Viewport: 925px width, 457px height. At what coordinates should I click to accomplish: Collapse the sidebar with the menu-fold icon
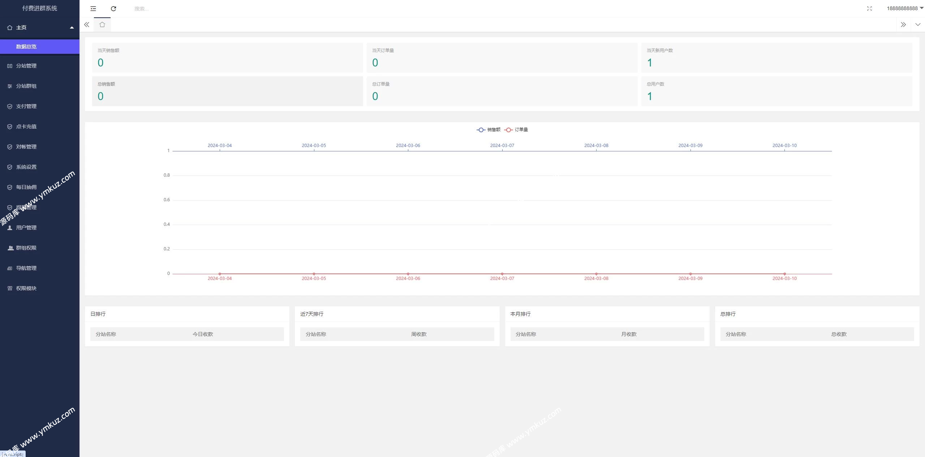pos(93,9)
